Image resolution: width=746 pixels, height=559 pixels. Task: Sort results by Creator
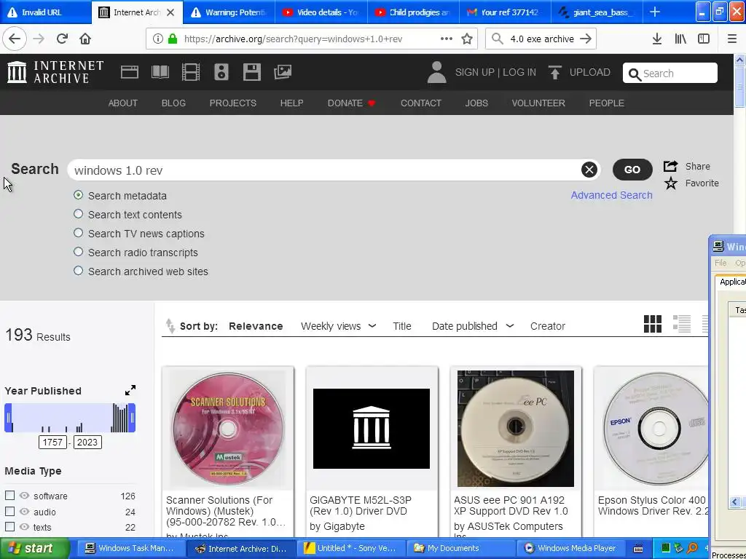[548, 326]
